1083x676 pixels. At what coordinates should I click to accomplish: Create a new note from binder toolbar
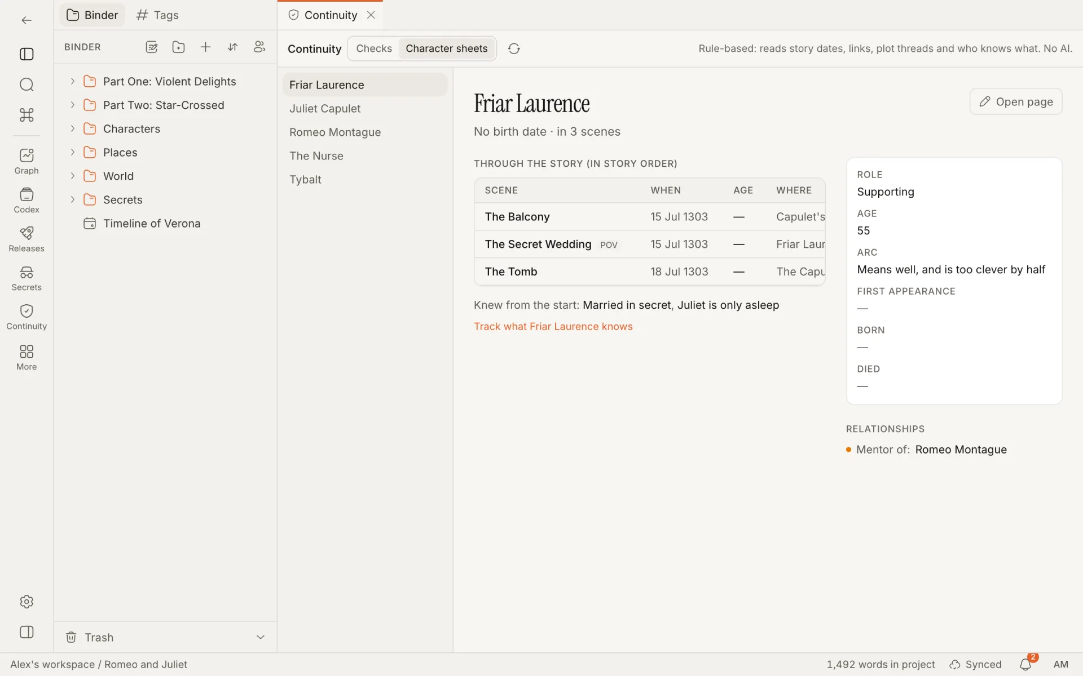pos(151,47)
